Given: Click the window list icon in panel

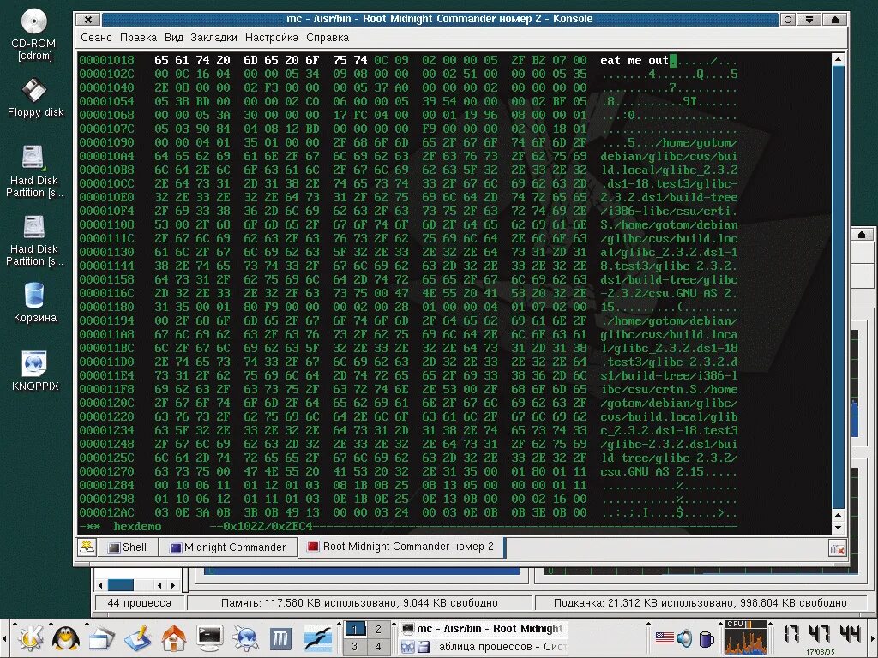Looking at the screenshot, I should click(x=101, y=638).
